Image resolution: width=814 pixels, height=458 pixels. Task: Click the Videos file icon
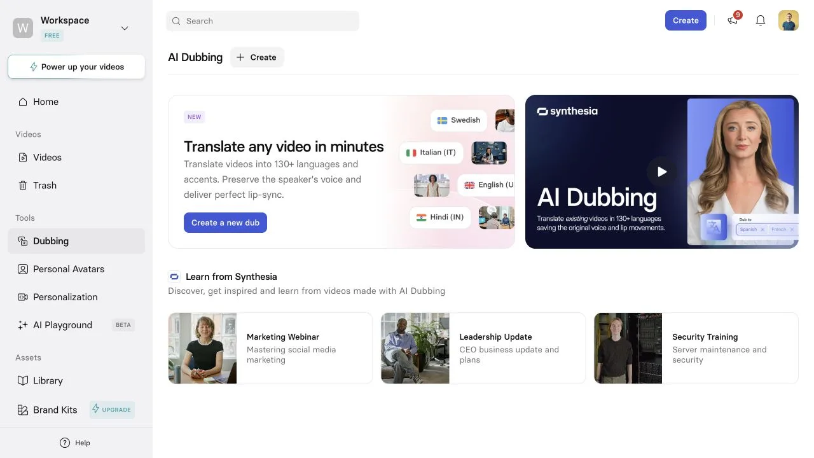pos(23,157)
